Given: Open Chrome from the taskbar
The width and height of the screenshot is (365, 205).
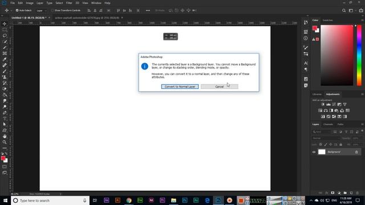Looking at the screenshot, I should [129, 200].
